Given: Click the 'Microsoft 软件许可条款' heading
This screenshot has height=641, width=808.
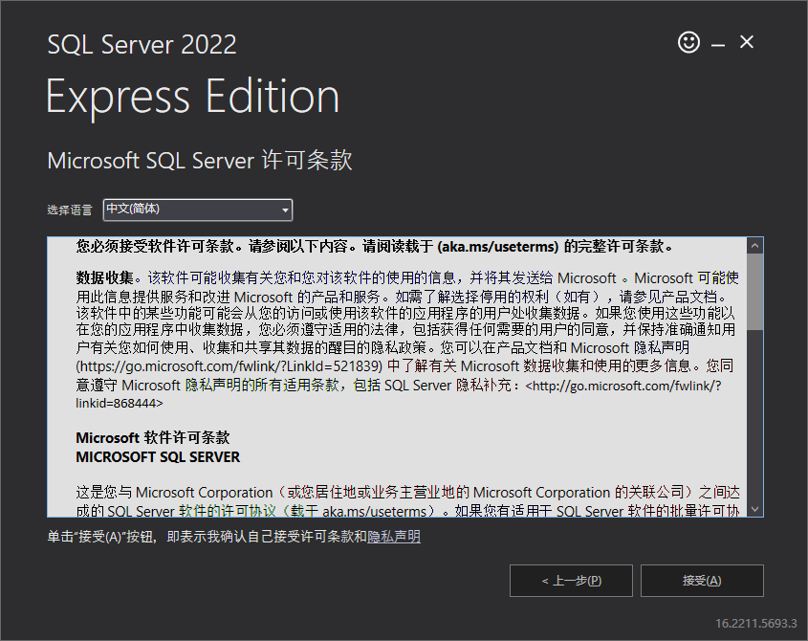Looking at the screenshot, I should click(x=153, y=438).
